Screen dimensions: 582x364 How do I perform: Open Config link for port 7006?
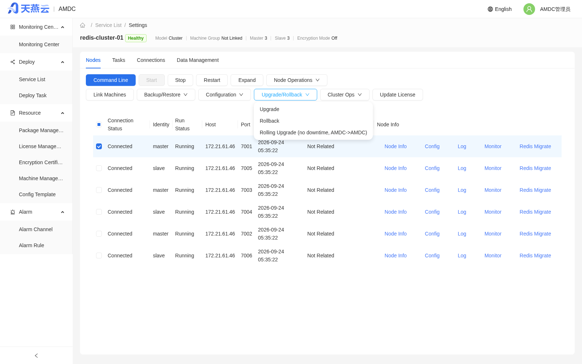[432, 256]
